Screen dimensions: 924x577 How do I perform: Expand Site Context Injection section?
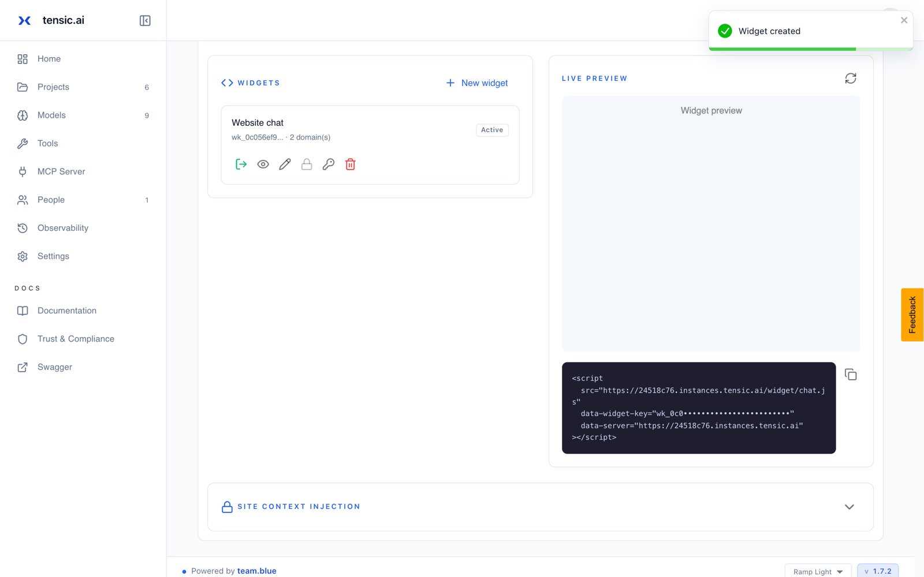tap(849, 507)
